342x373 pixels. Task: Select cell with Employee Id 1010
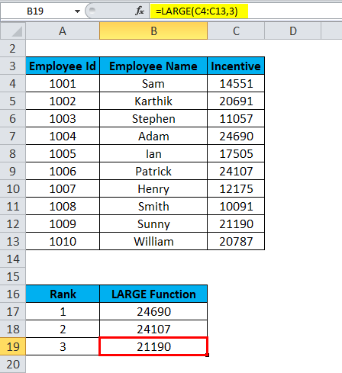pos(63,241)
